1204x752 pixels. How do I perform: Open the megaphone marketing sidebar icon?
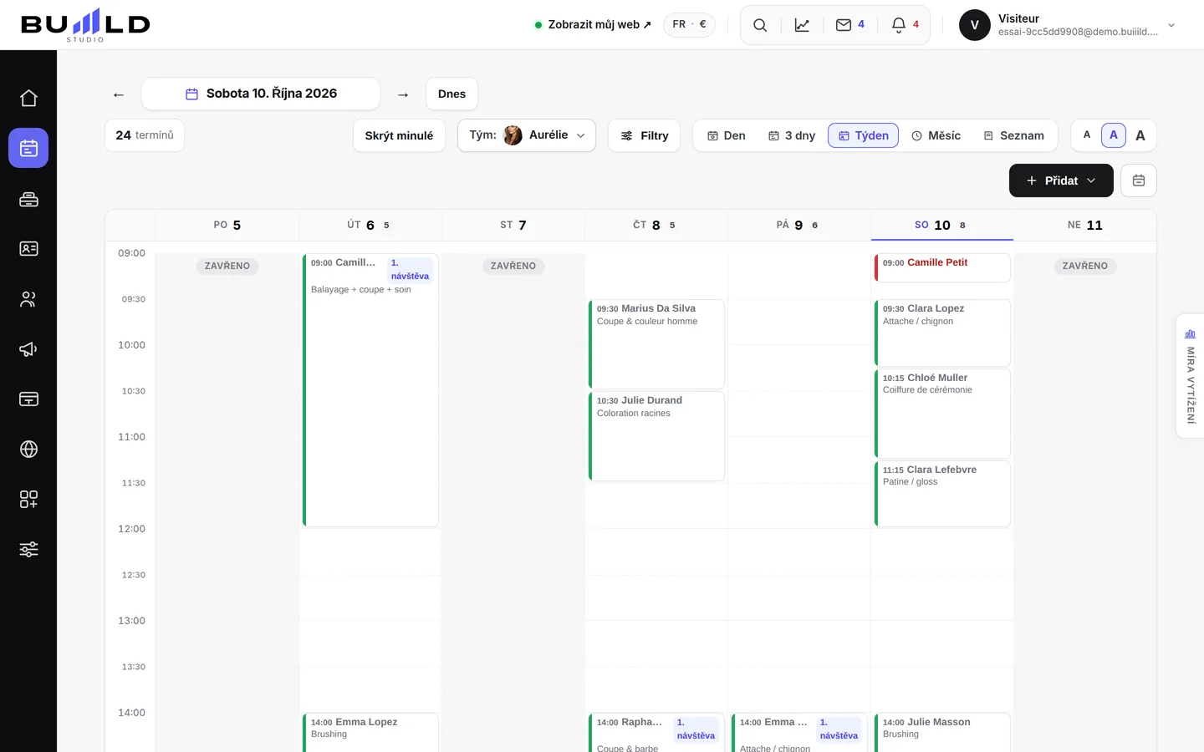pos(28,349)
